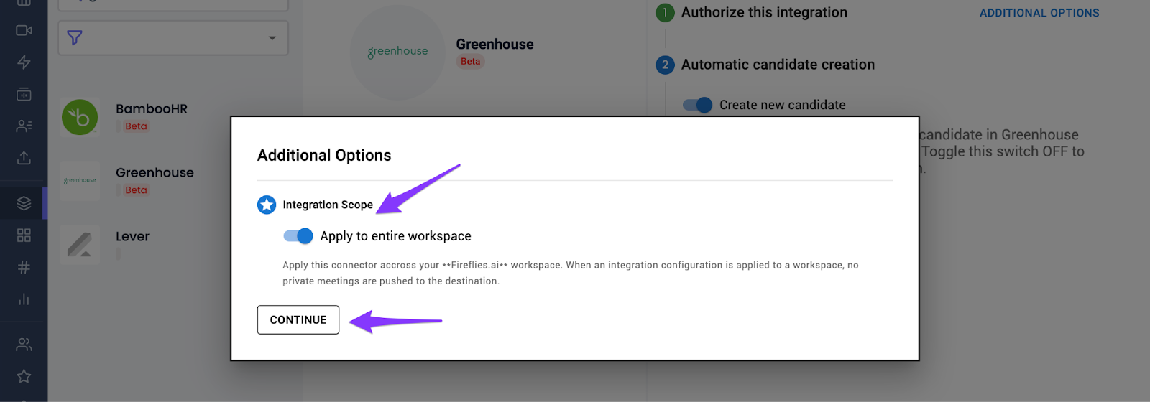Toggle the Create new candidate switch

tap(697, 105)
